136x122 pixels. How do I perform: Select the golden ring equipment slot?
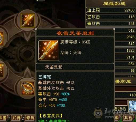(x=28, y=88)
